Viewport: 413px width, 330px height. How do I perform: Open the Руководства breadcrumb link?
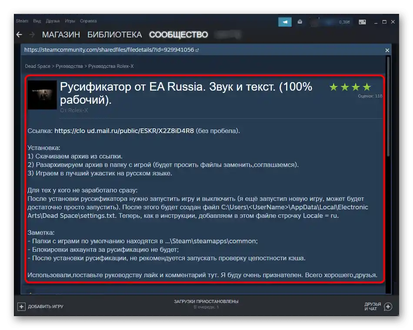tap(69, 66)
